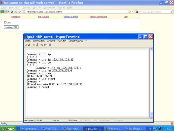Switch to 'FreeRTOS_...' taskbar window
Screen dimensions: 174x131
pyautogui.click(x=51, y=129)
